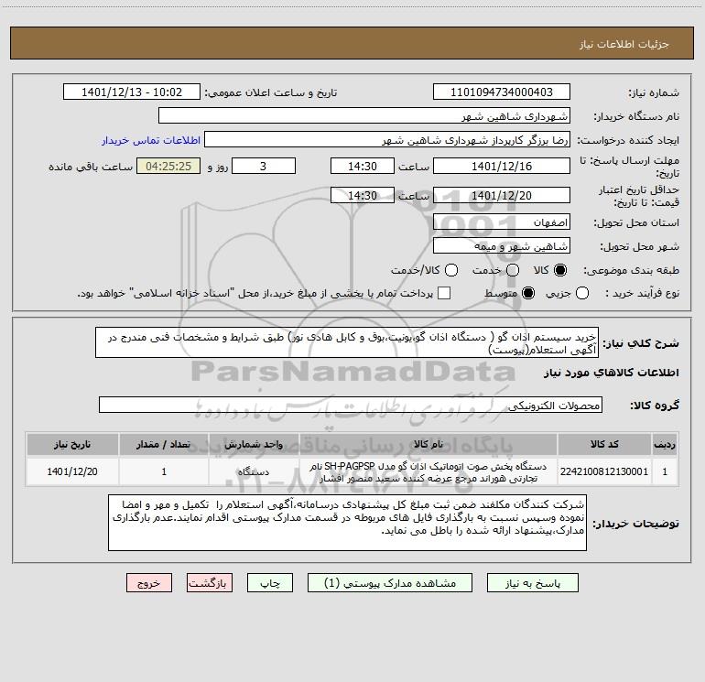Click response deadline date 1401/12/16 field
Screen dimensions: 705x682
[x=502, y=166]
